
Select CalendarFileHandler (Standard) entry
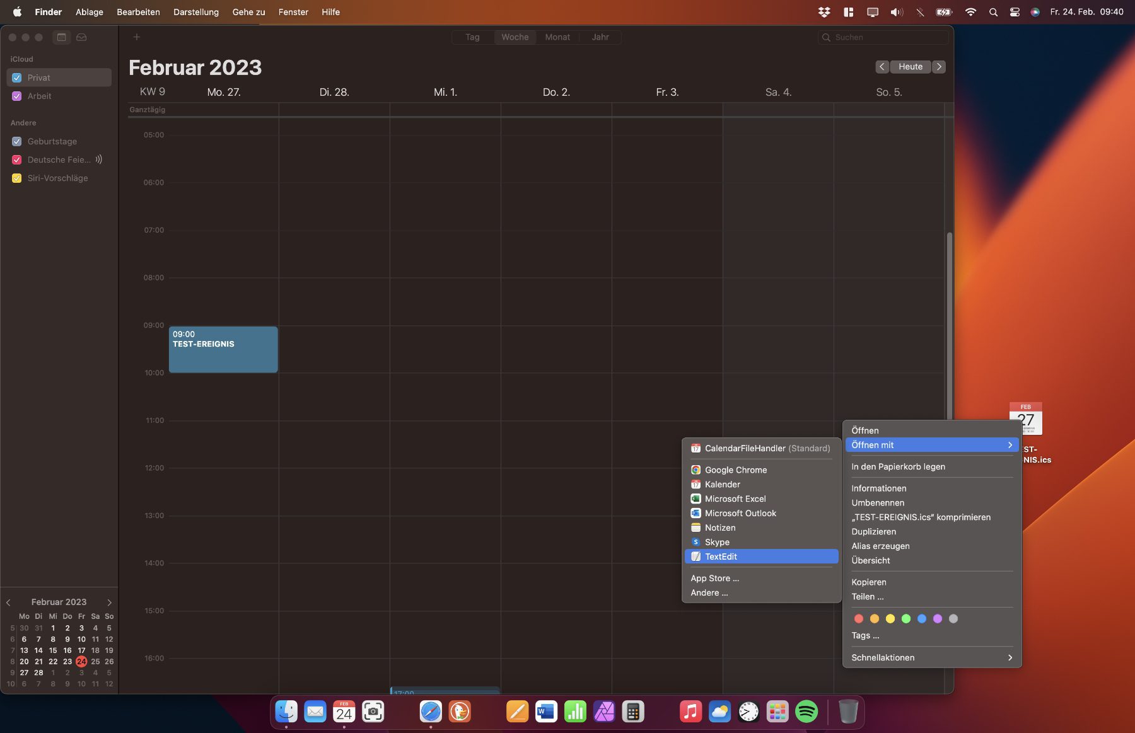761,448
